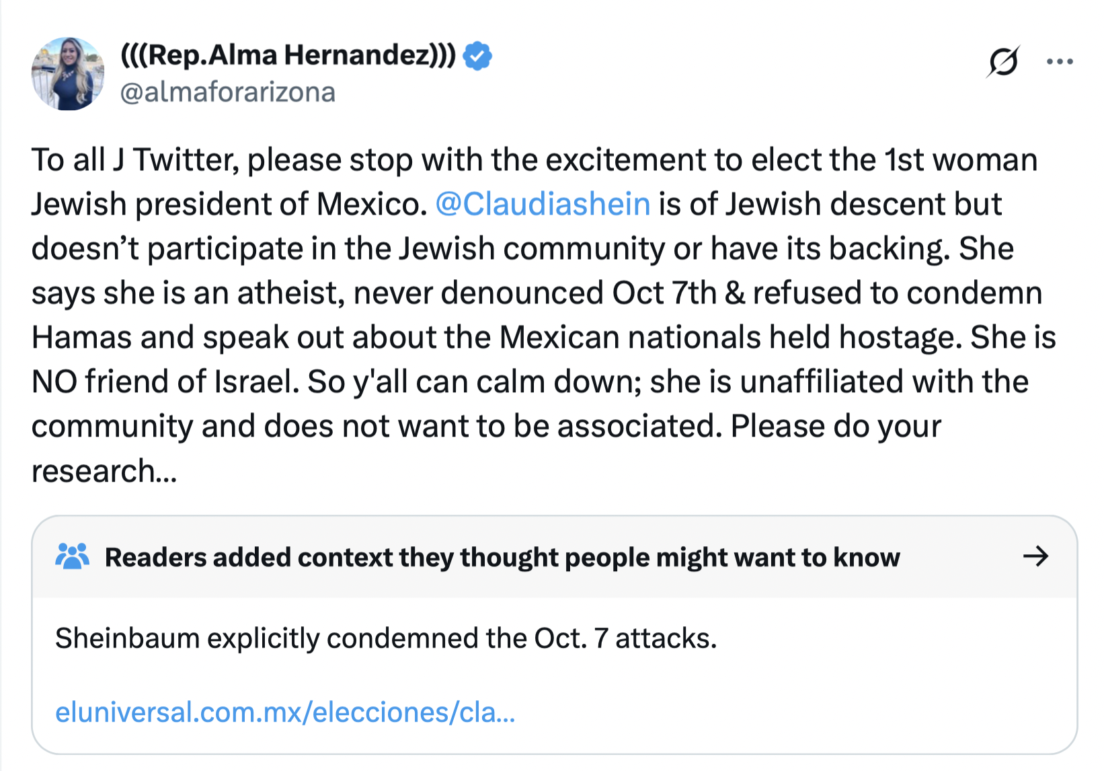Click the (((Rep.Alma Hernandez))) display name
1104x771 pixels.
pyautogui.click(x=288, y=55)
